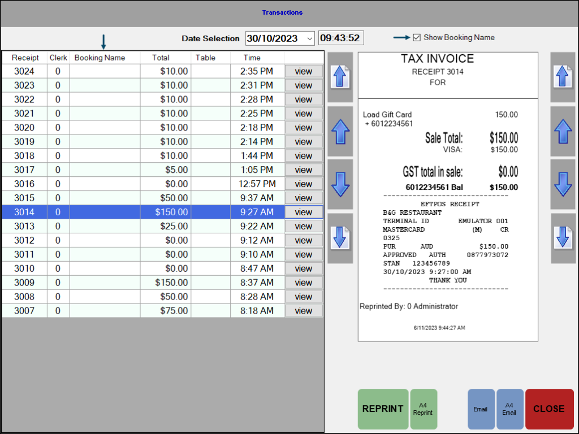This screenshot has width=579, height=434.
Task: Click view on highlighted receipt 3014
Action: coord(304,212)
